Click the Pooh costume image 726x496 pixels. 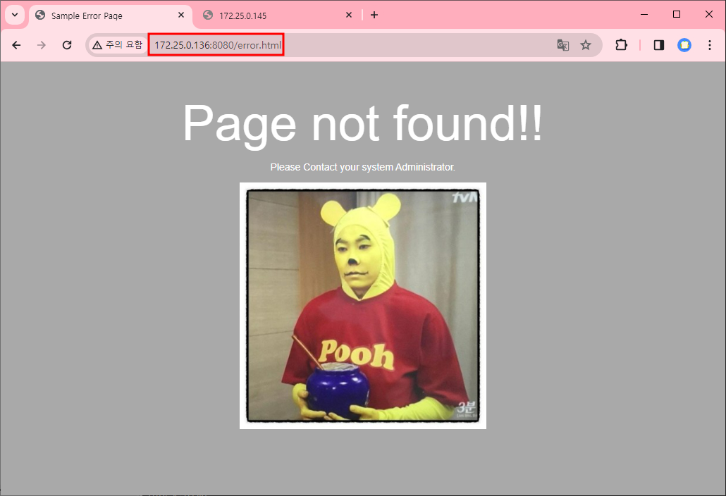[x=363, y=306]
